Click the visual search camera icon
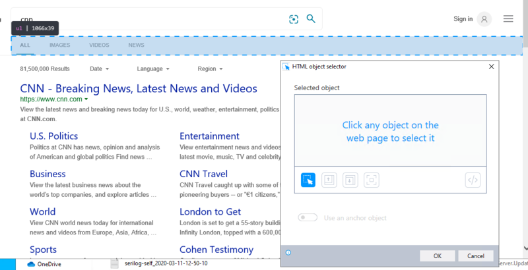The image size is (528, 270). pyautogui.click(x=294, y=19)
